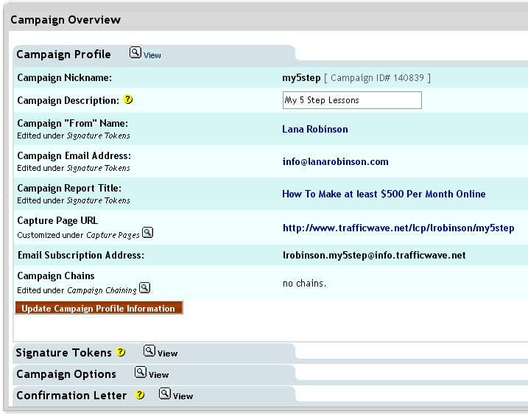528x414 pixels.
Task: Click the campaign report title link
Action: (384, 194)
